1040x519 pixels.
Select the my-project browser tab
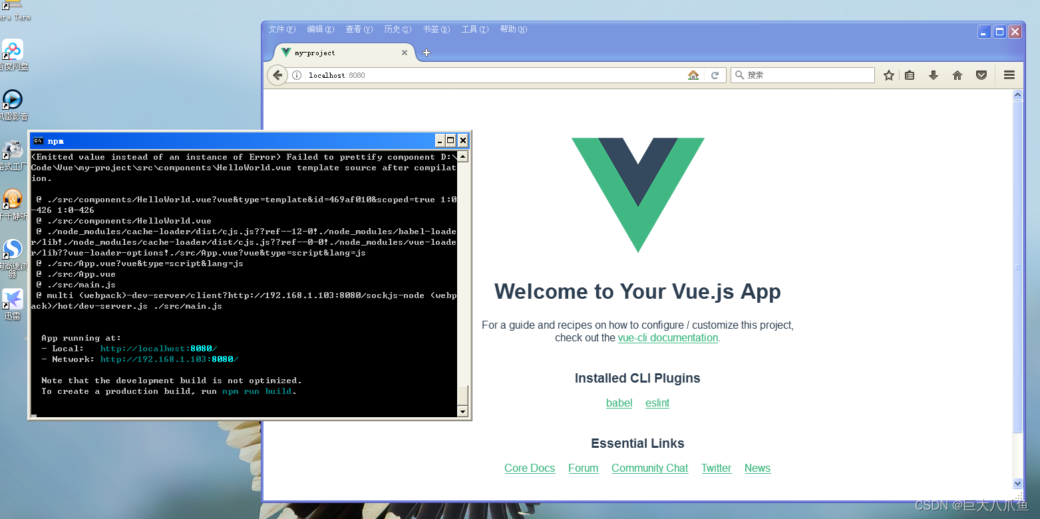click(x=345, y=53)
